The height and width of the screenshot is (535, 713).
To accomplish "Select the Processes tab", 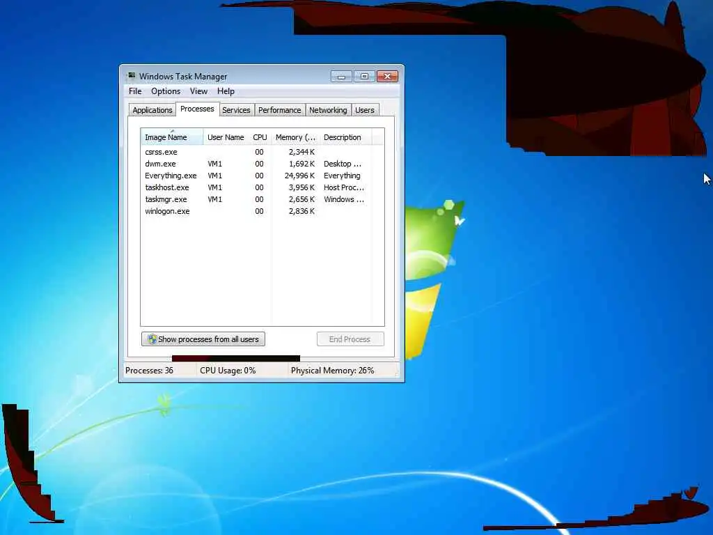I will [197, 109].
